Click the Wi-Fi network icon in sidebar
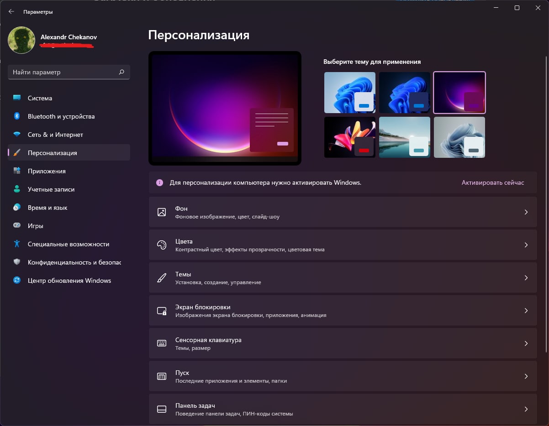Viewport: 549px width, 426px height. click(x=17, y=135)
